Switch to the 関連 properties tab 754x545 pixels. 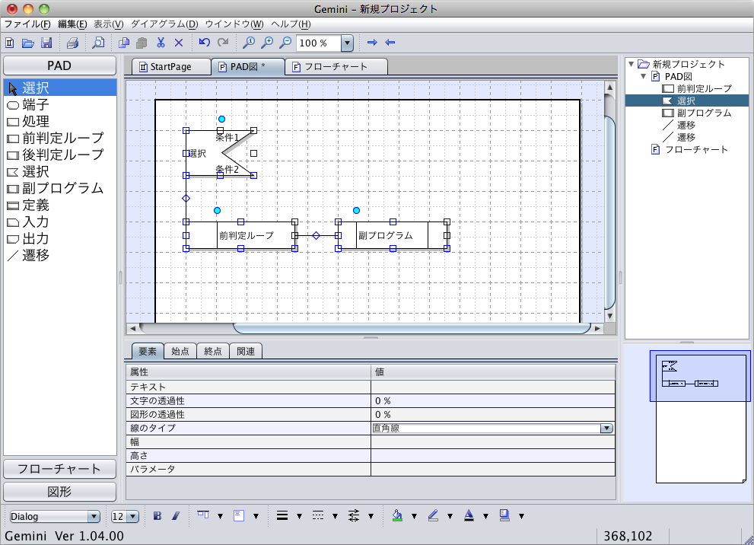[x=246, y=351]
